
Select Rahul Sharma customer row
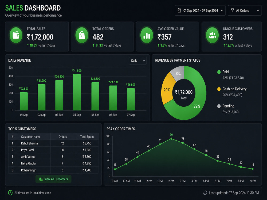coord(53,143)
